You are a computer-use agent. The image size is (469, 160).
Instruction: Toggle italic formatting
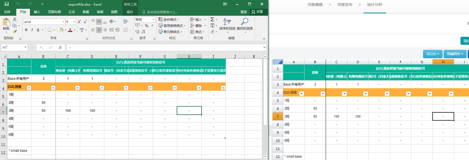coord(33,30)
